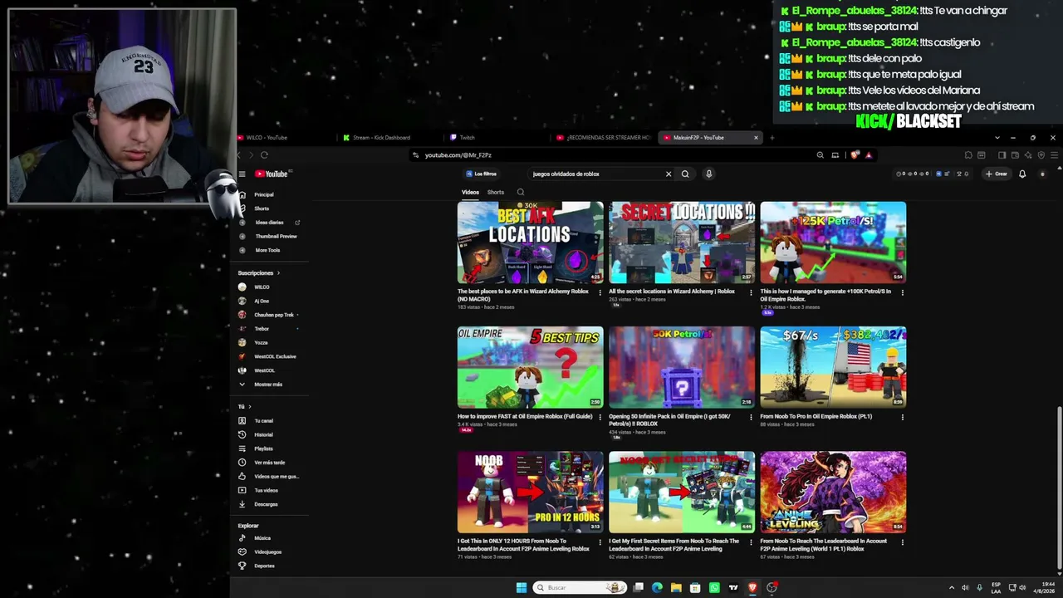Open WILCO channel subscription
Screen dimensions: 1063x598
pyautogui.click(x=262, y=287)
